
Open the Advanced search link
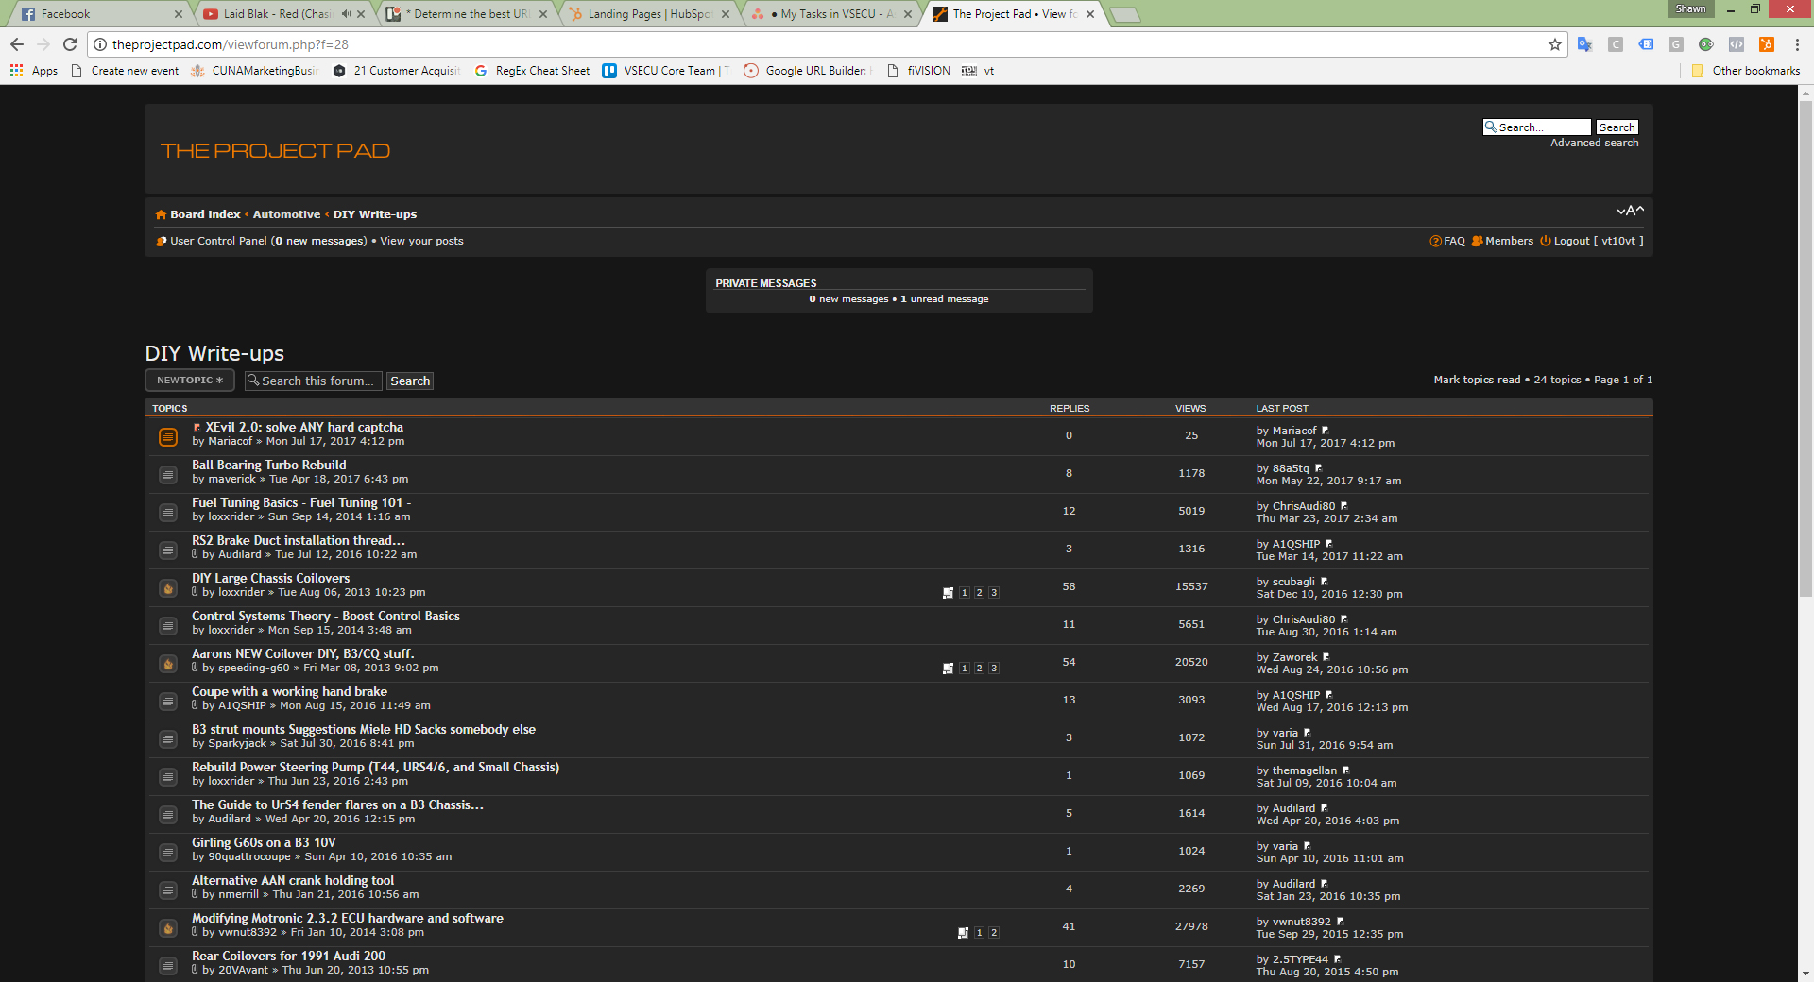[1595, 142]
